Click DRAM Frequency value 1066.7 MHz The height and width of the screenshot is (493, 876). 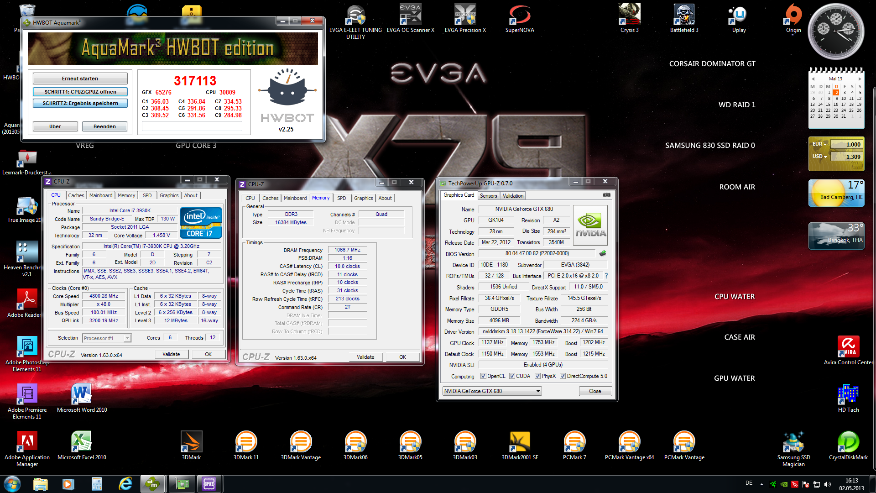347,250
